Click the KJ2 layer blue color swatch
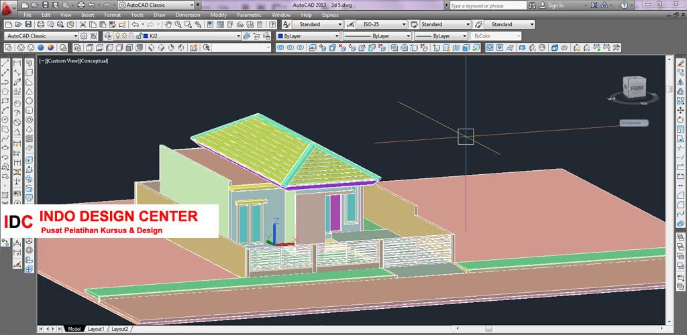Viewport: 687px width, 335px height. point(146,36)
